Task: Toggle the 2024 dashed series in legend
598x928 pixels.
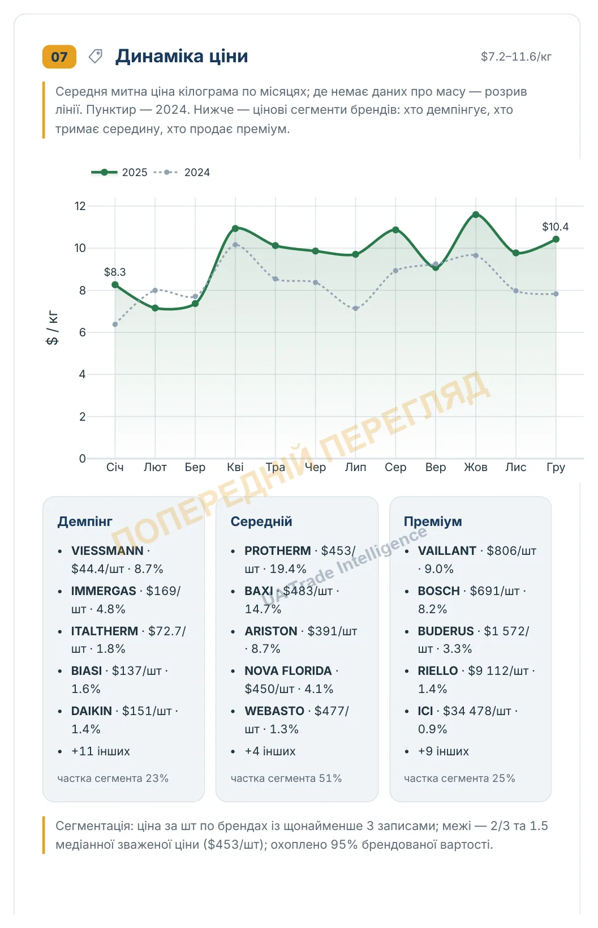Action: click(x=182, y=172)
